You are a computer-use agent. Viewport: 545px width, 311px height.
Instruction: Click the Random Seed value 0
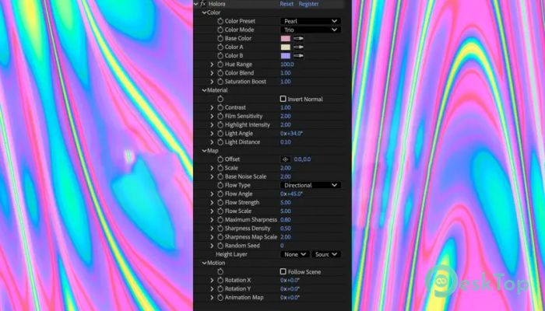point(282,246)
